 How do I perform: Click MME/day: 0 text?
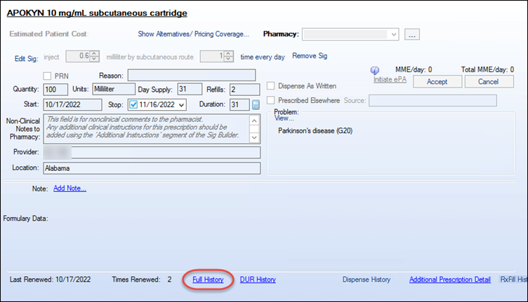pyautogui.click(x=414, y=70)
